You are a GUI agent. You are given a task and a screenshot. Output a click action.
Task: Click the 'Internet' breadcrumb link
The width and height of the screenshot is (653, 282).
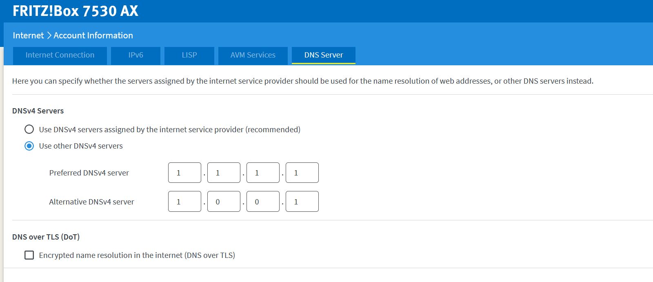(28, 36)
